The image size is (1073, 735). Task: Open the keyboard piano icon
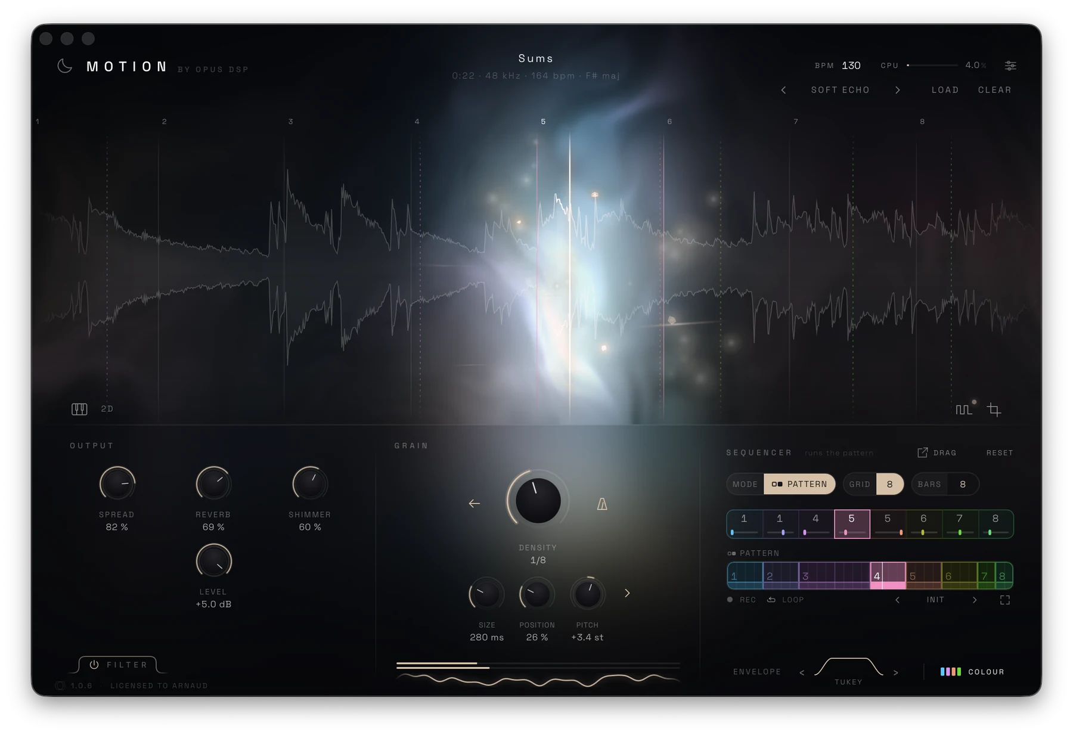tap(79, 409)
